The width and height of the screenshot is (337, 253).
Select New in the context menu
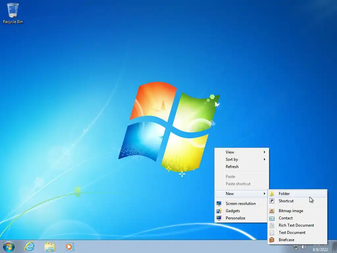(x=242, y=194)
